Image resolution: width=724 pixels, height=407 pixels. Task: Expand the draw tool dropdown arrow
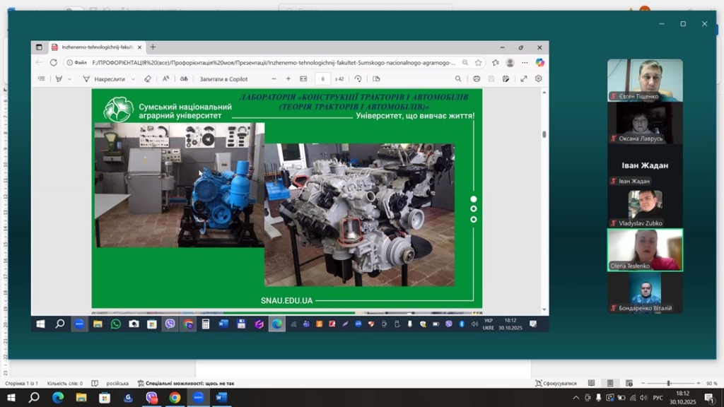coord(69,79)
